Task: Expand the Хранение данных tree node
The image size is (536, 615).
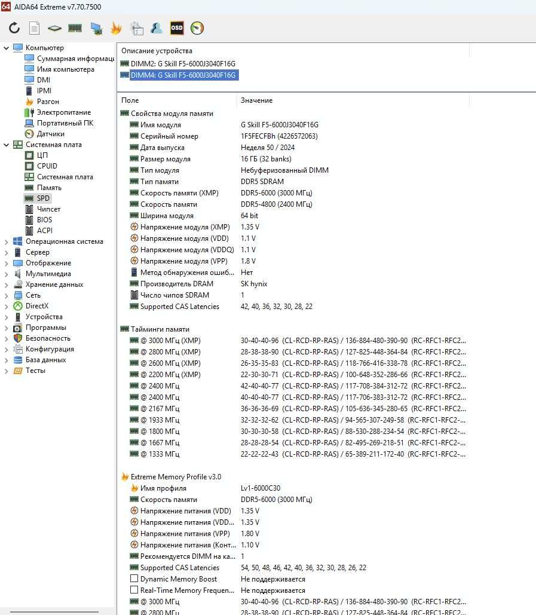Action: [x=6, y=284]
